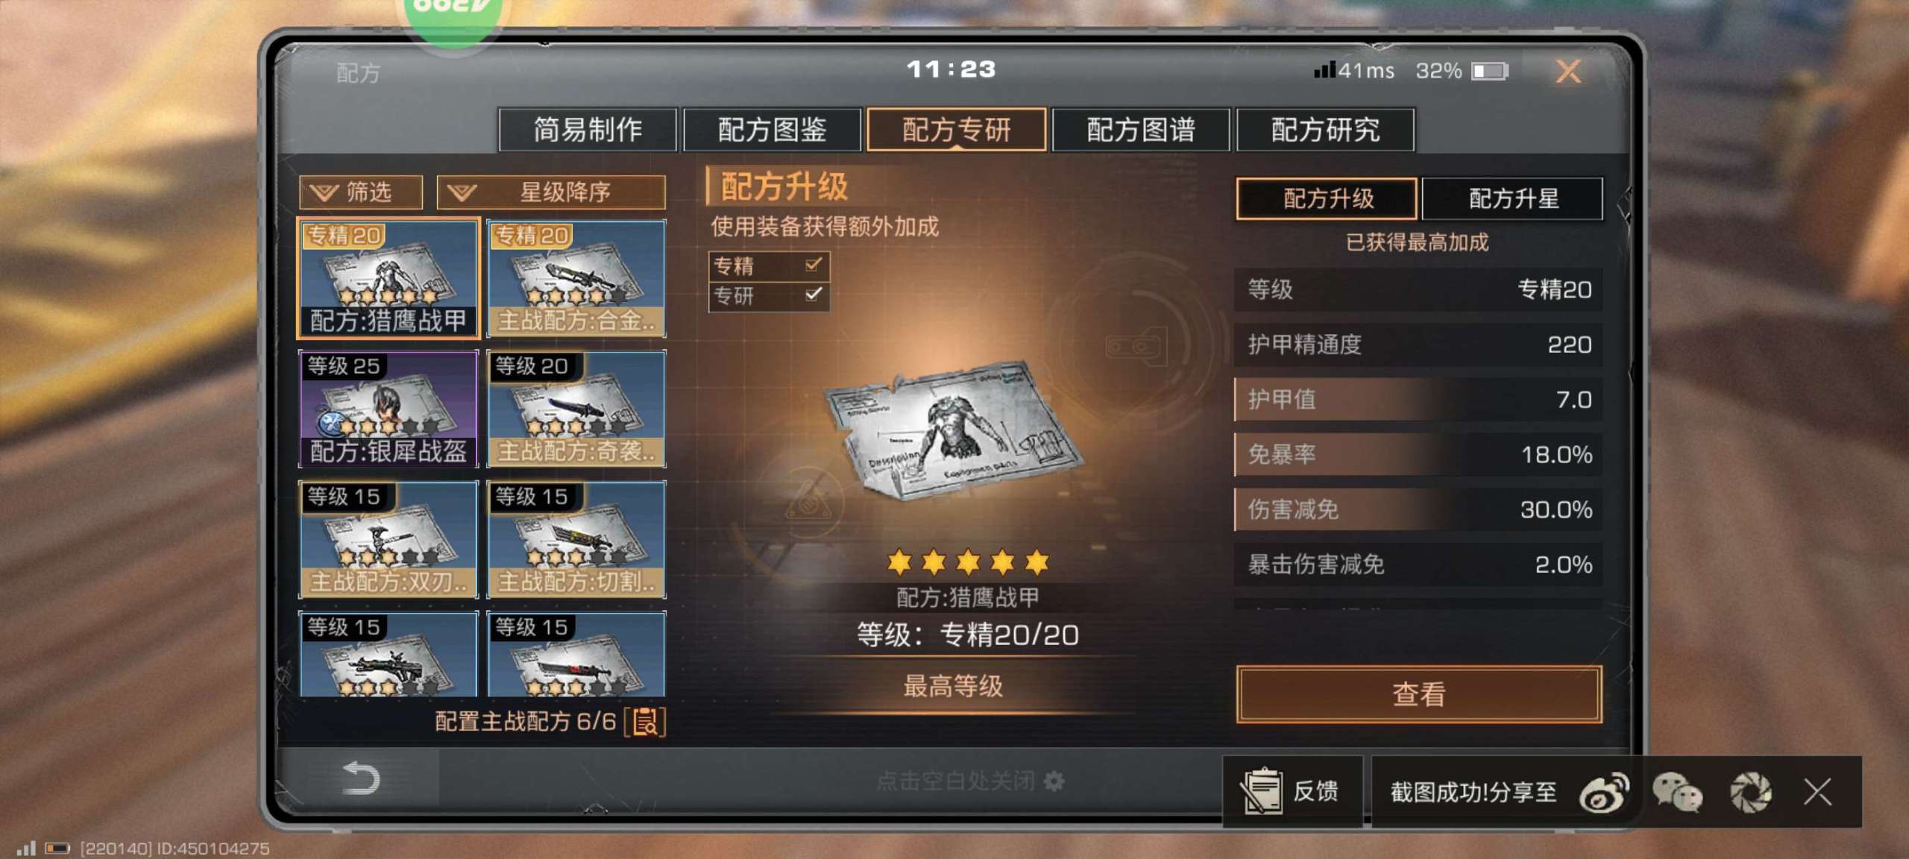The height and width of the screenshot is (859, 1909).
Task: Switch to the 配方图鉴 tab
Action: tap(772, 130)
